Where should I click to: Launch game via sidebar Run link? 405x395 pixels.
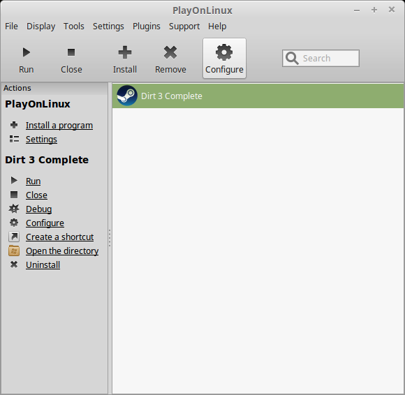tap(33, 181)
